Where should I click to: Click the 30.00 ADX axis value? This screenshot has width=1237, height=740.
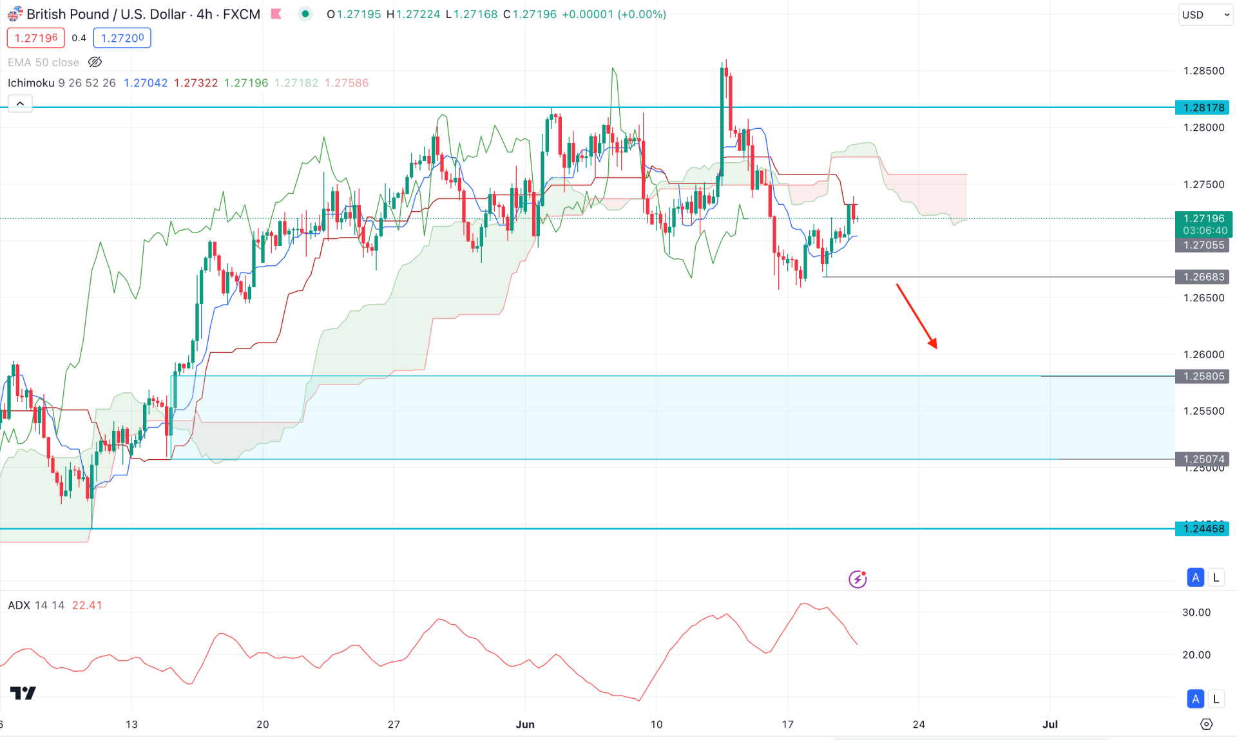(1196, 612)
